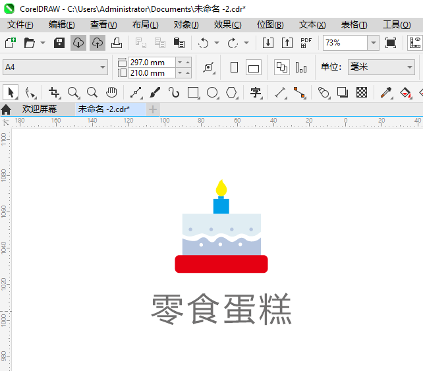Click the 零食蛋糕 text on canvas
The height and width of the screenshot is (371, 423).
point(221,308)
